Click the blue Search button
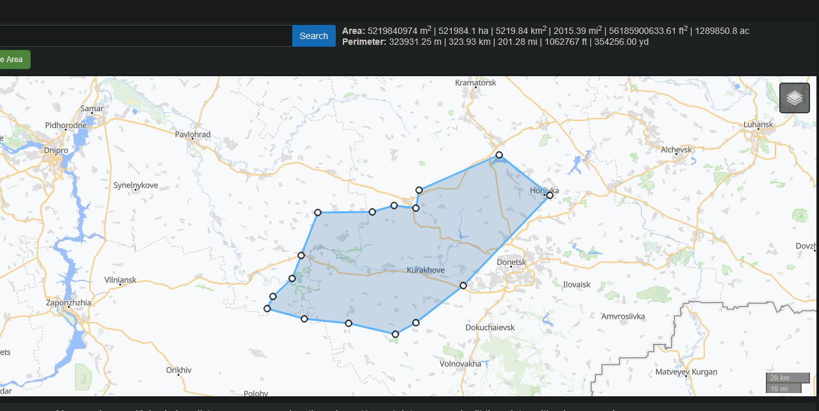The height and width of the screenshot is (411, 819). [314, 36]
